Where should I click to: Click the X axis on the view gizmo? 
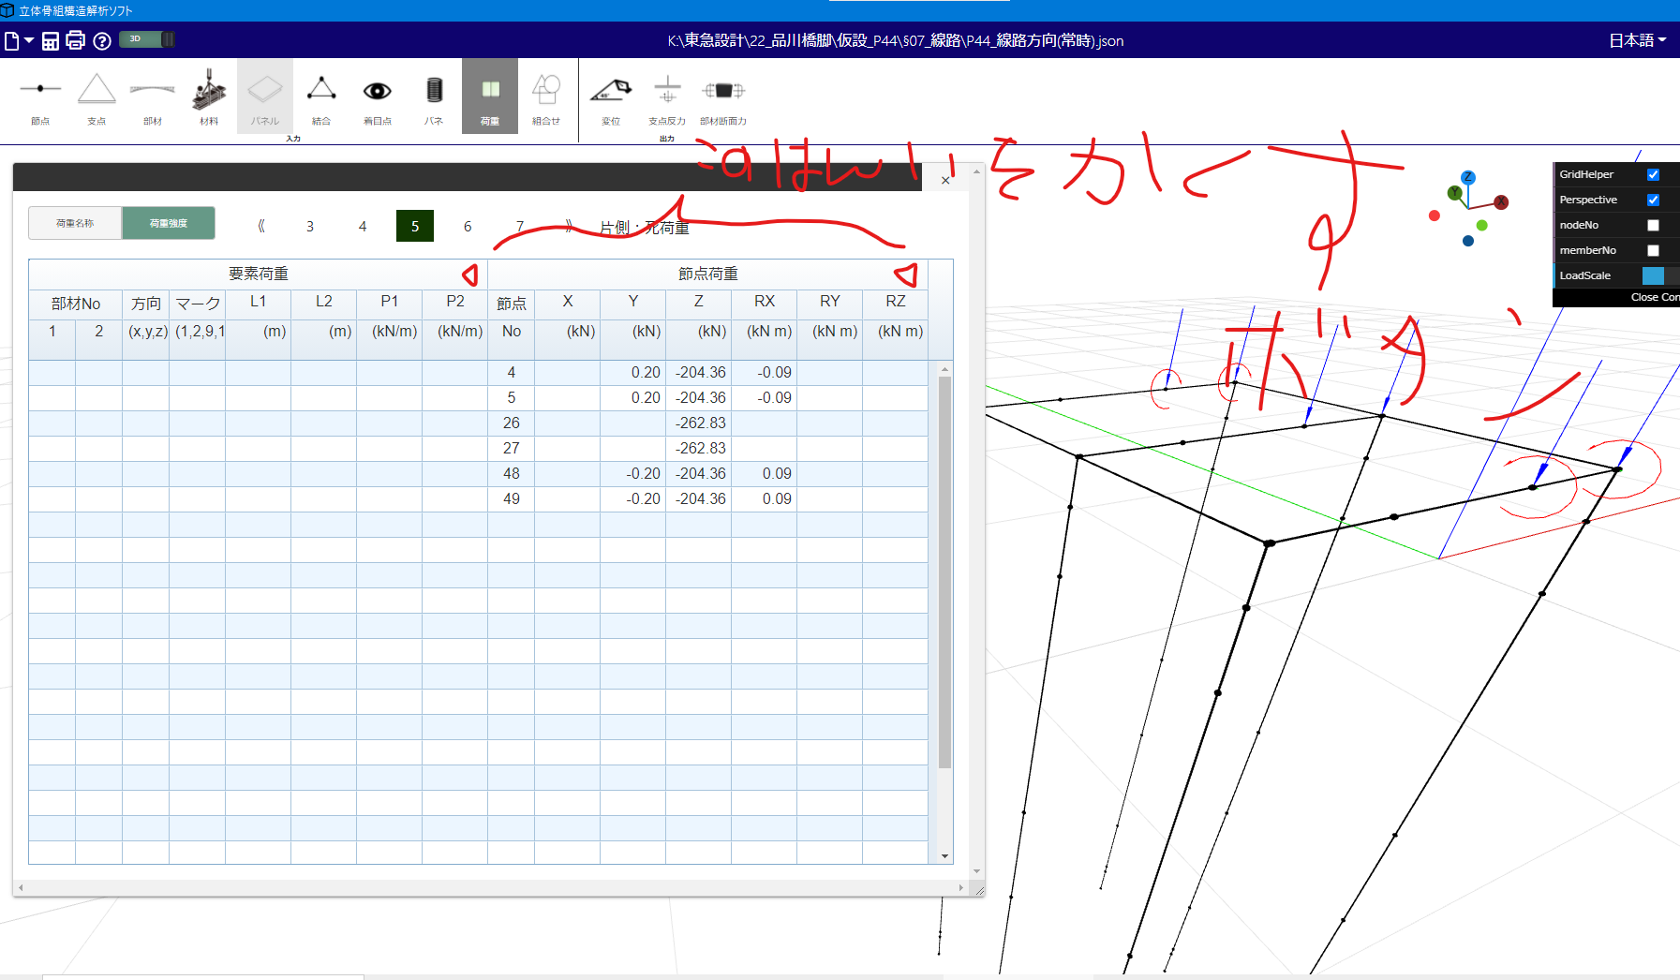point(1501,201)
